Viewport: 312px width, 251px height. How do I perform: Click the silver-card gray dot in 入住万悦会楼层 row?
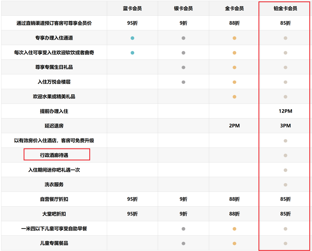pos(183,82)
